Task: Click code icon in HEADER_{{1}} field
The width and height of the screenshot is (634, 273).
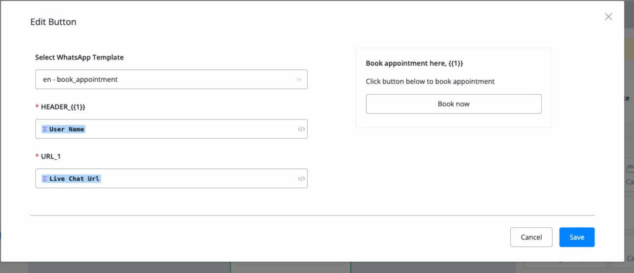Action: point(301,129)
